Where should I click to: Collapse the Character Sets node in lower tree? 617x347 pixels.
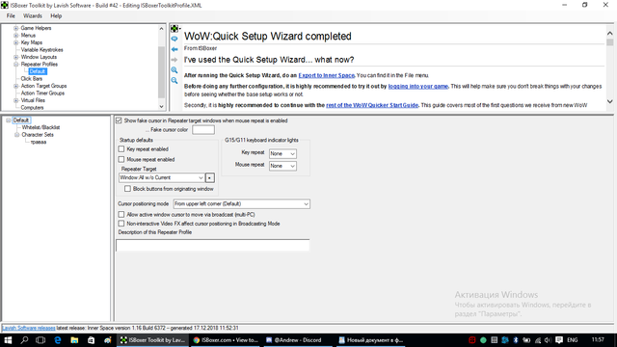coord(17,135)
